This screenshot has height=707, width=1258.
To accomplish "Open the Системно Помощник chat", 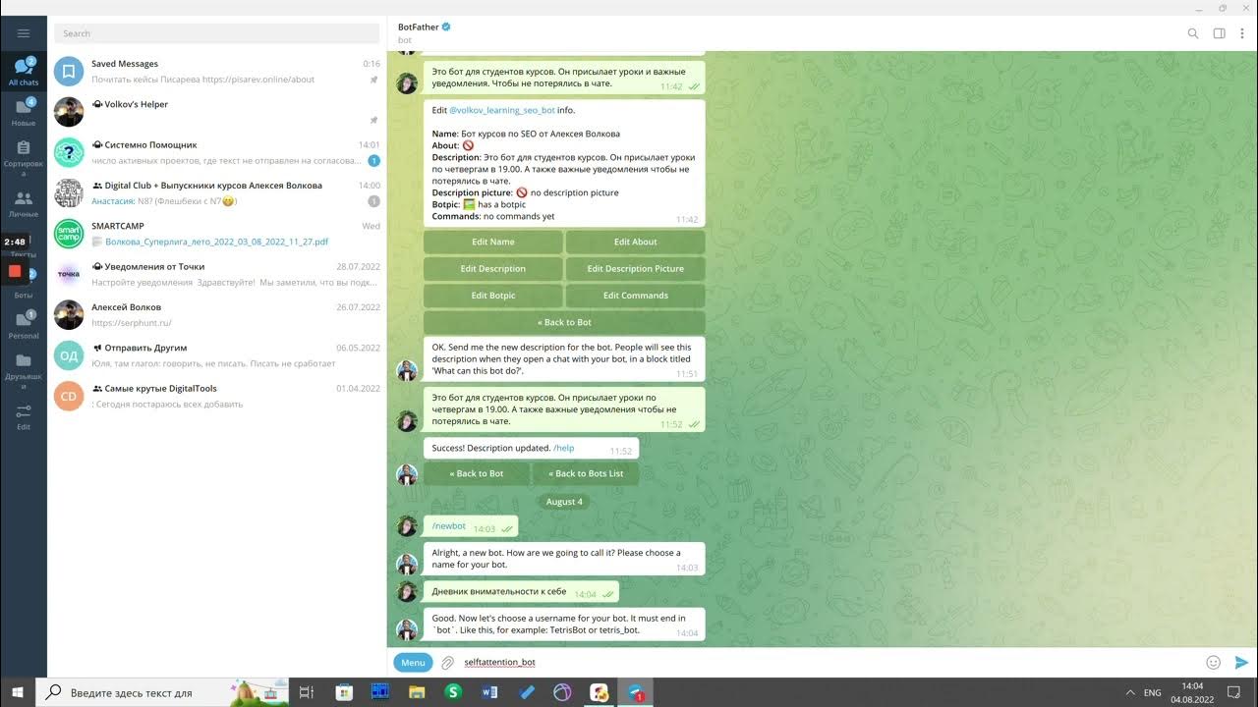I will 216,152.
